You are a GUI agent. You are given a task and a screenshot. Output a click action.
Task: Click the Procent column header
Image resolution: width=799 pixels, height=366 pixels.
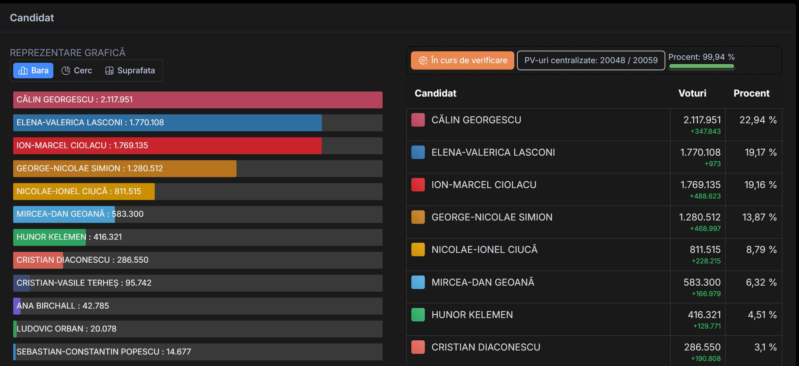[751, 93]
